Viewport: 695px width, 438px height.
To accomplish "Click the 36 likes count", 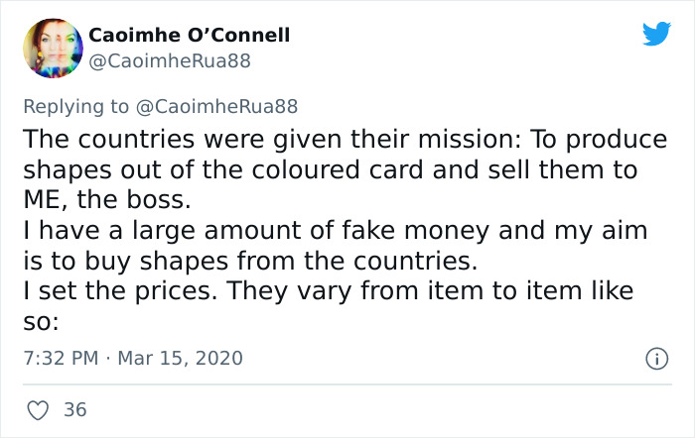I will pos(73,408).
